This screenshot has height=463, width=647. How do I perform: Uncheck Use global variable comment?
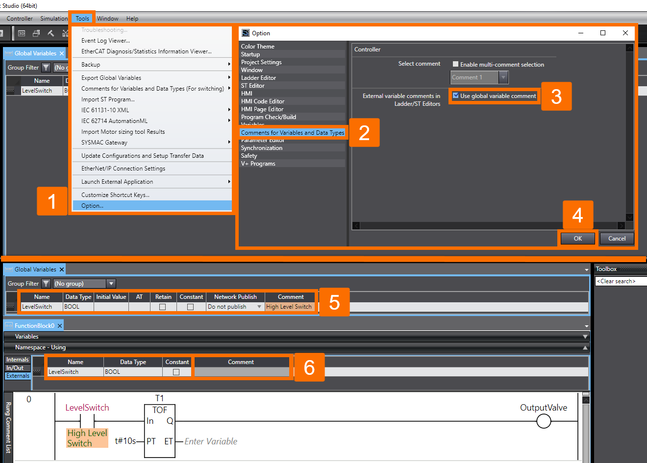point(455,96)
